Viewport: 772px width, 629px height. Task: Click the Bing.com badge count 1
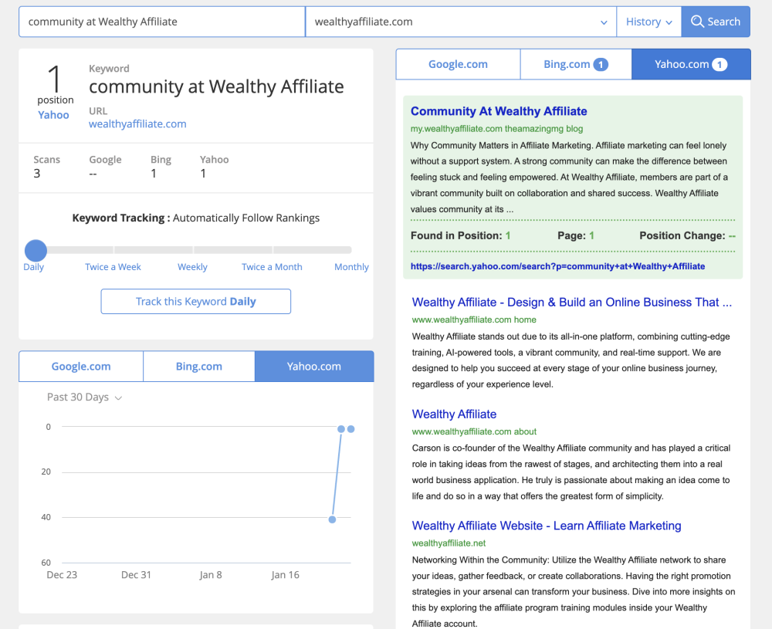click(601, 65)
